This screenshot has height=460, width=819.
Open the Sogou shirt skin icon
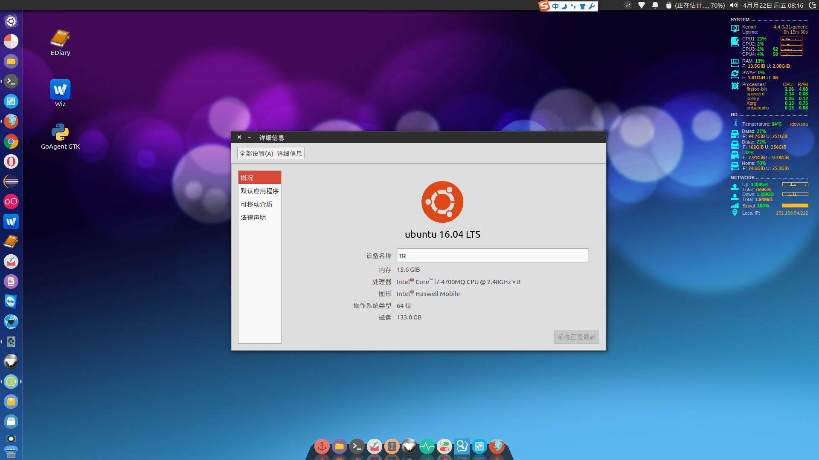click(x=582, y=6)
